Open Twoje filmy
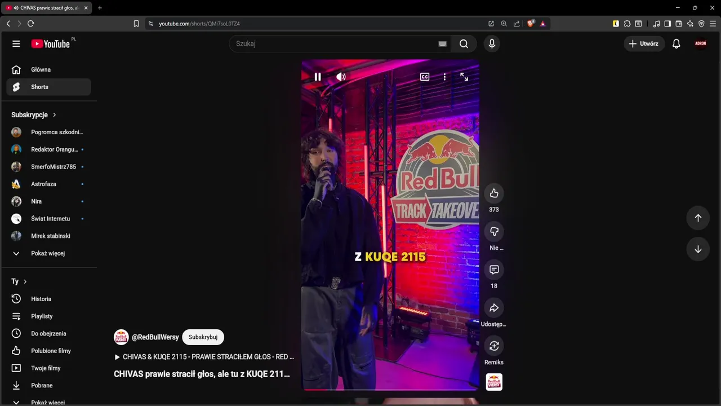The image size is (721, 406). [x=48, y=368]
